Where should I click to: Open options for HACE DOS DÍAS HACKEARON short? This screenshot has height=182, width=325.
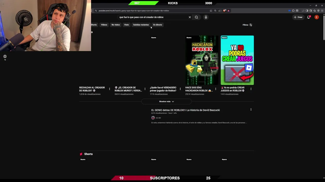216,89
